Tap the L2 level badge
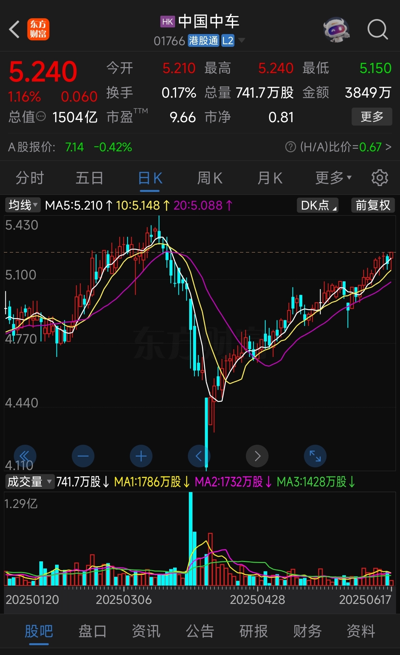400x655 pixels. click(228, 41)
